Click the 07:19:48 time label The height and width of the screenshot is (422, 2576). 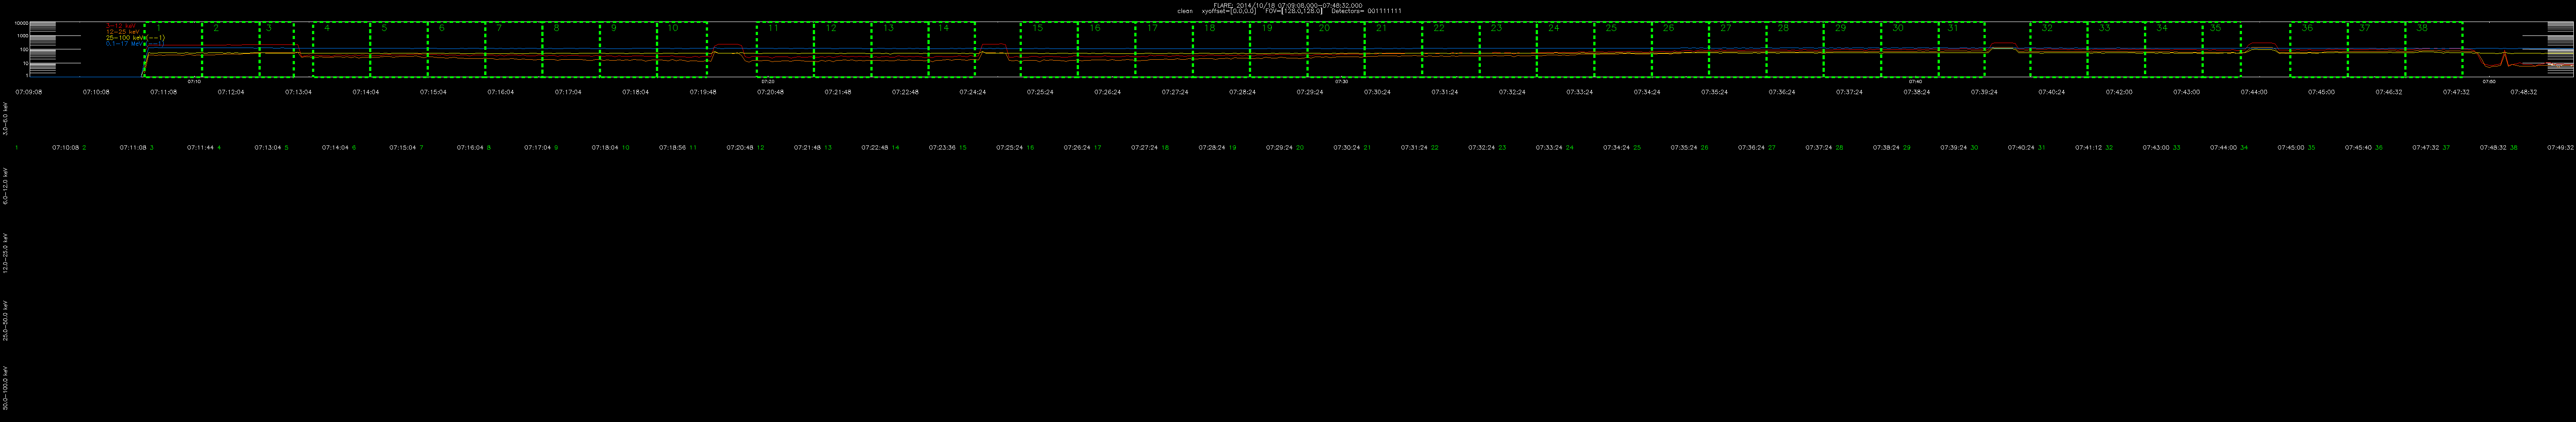(x=703, y=92)
